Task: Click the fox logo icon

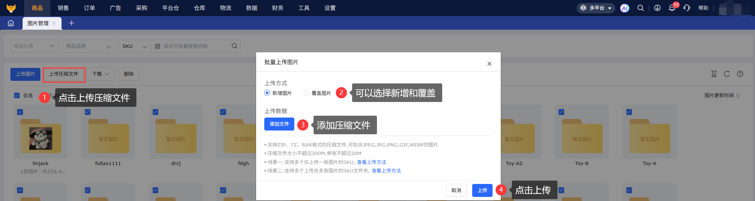Action: click(11, 8)
